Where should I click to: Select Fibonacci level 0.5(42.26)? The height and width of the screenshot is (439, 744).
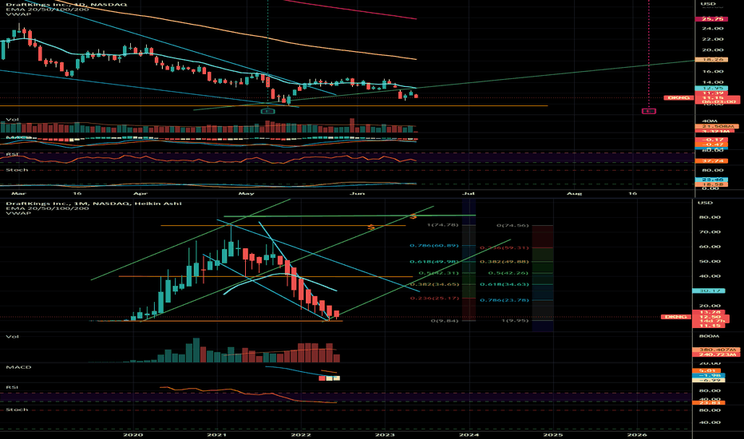coord(509,273)
